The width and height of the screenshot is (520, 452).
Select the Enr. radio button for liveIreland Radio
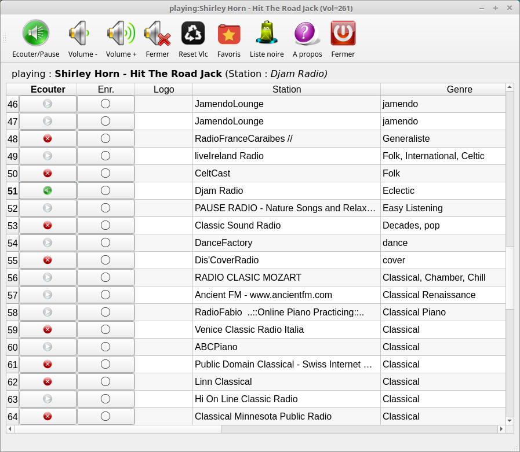pos(106,156)
